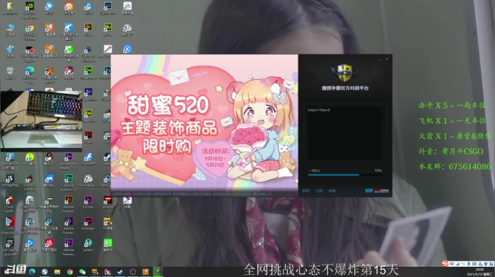This screenshot has width=495, height=277.
Task: Click the 70% progress percentage text
Action: (378, 171)
